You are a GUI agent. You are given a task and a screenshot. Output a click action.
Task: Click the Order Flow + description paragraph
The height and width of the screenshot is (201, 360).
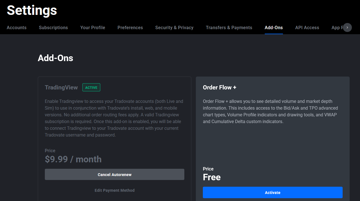270,111
